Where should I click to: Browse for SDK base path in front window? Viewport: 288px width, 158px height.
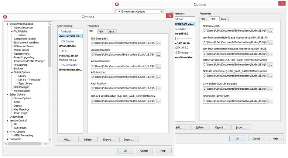click(x=159, y=43)
